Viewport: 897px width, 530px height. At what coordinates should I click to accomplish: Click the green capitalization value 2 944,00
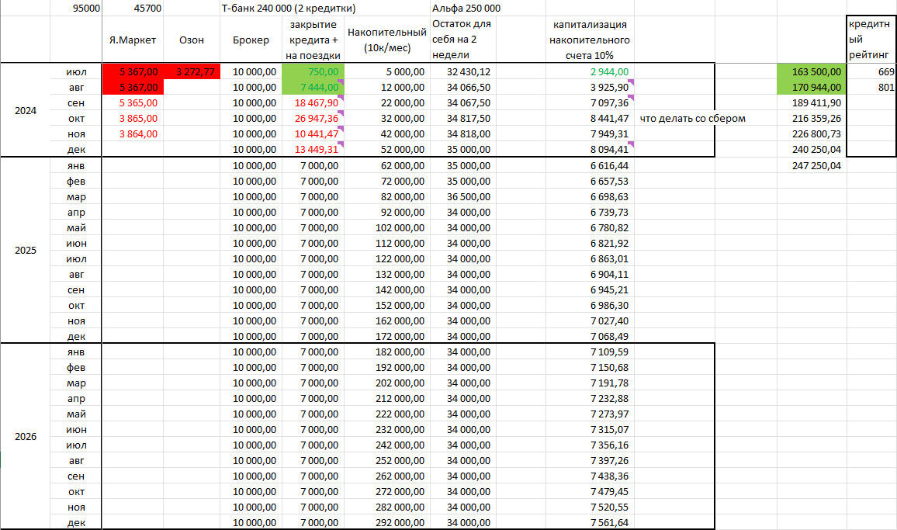click(590, 71)
